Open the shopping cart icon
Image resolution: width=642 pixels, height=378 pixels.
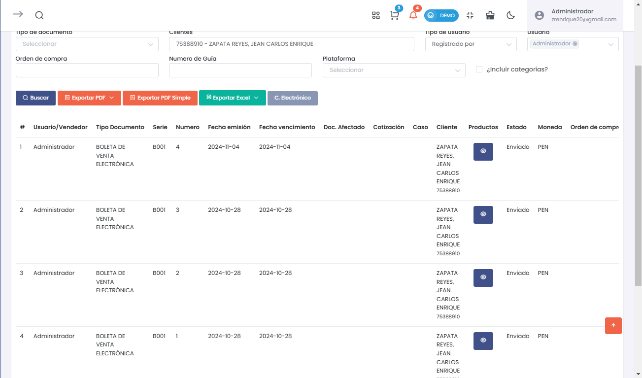point(395,15)
